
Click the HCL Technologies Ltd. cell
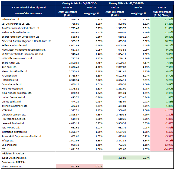pos(14,119)
